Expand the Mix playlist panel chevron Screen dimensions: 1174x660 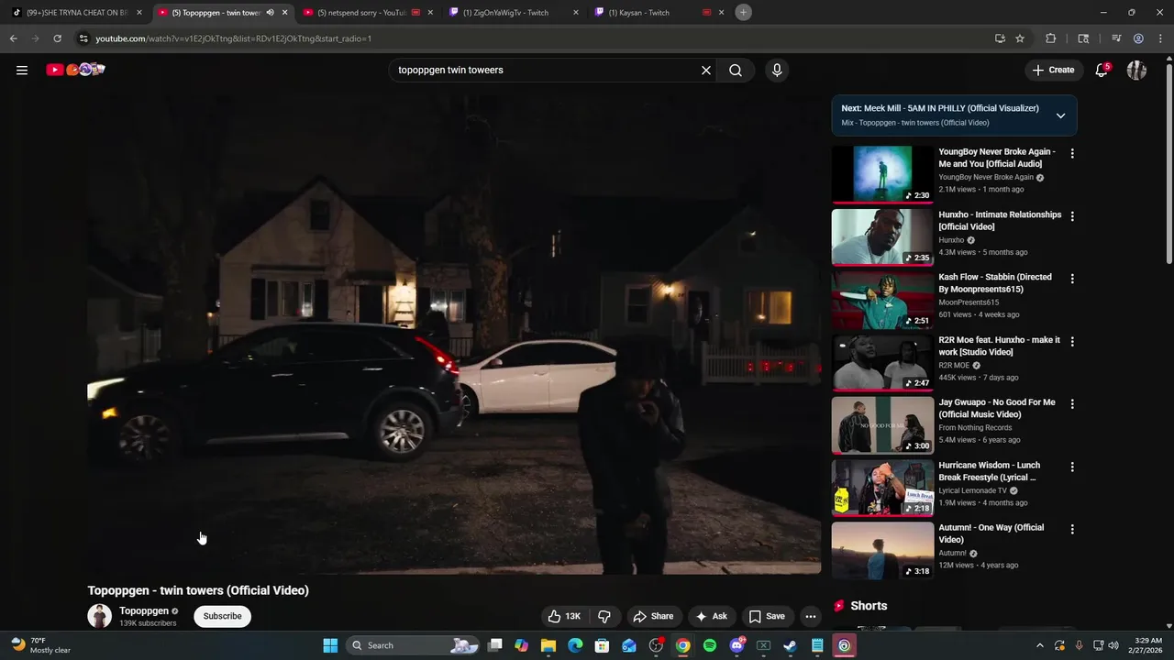point(1060,115)
